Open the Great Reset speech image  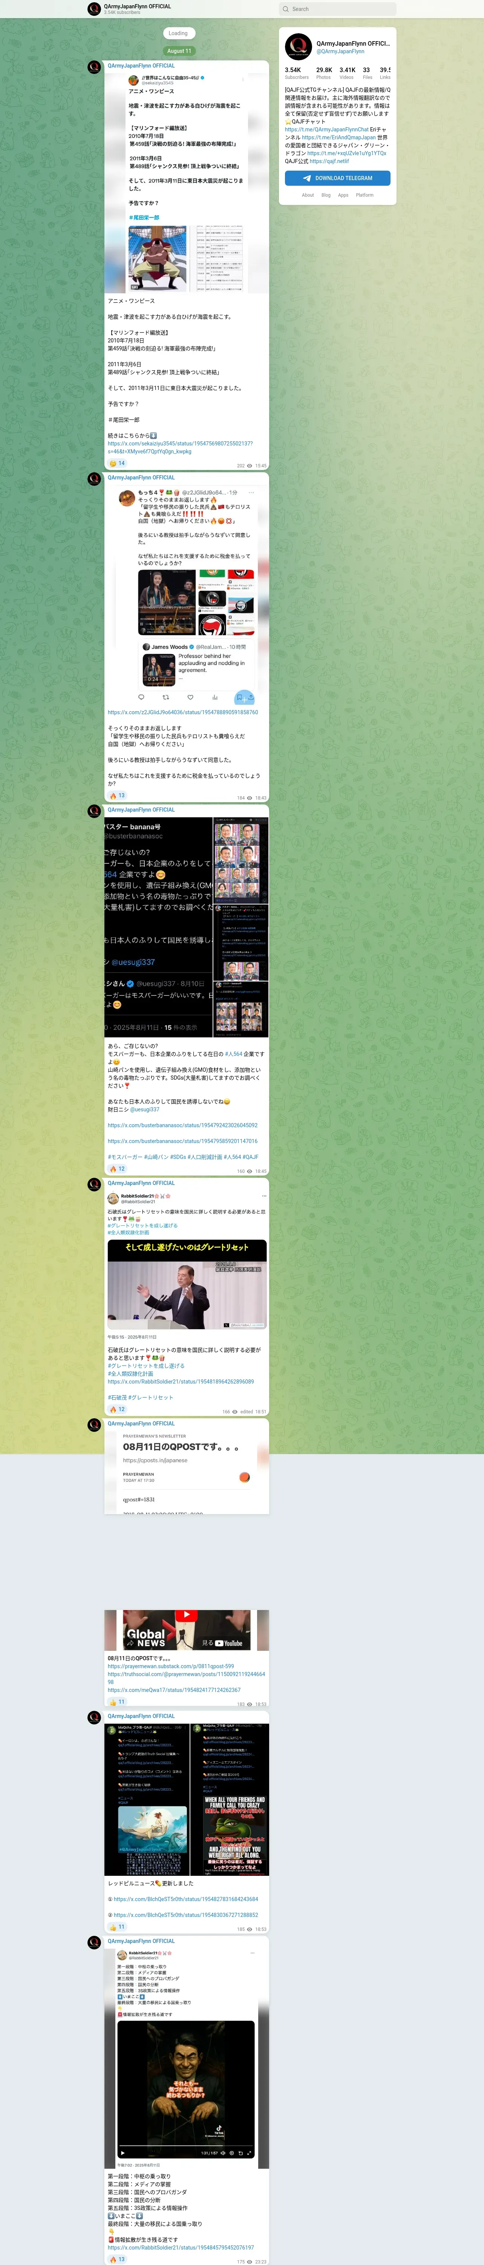[x=186, y=1284]
